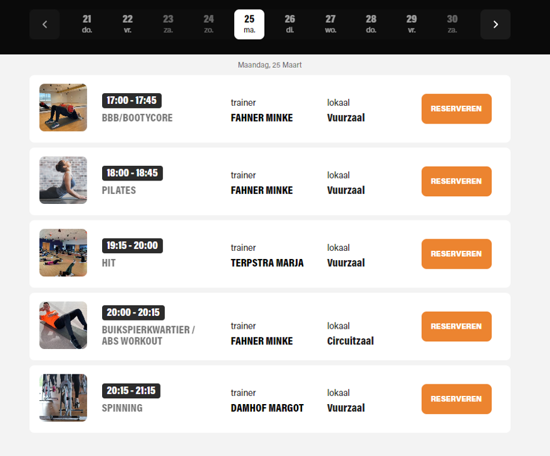Go to next dates with right arrow

point(495,25)
